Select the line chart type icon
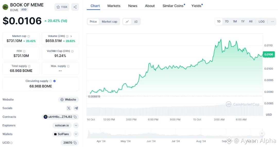This screenshot has height=147, width=278. 127,22
